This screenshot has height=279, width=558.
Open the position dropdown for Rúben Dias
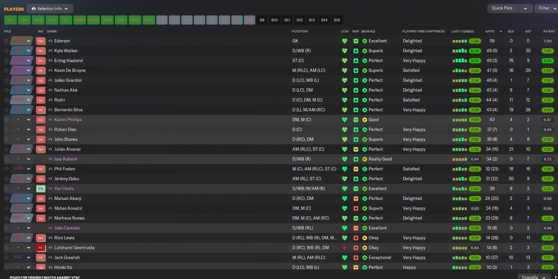point(29,130)
